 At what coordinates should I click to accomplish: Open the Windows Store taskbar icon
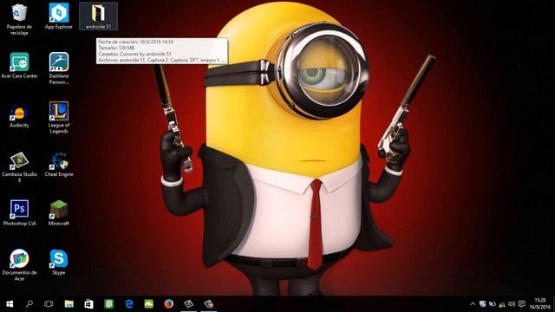(88, 304)
